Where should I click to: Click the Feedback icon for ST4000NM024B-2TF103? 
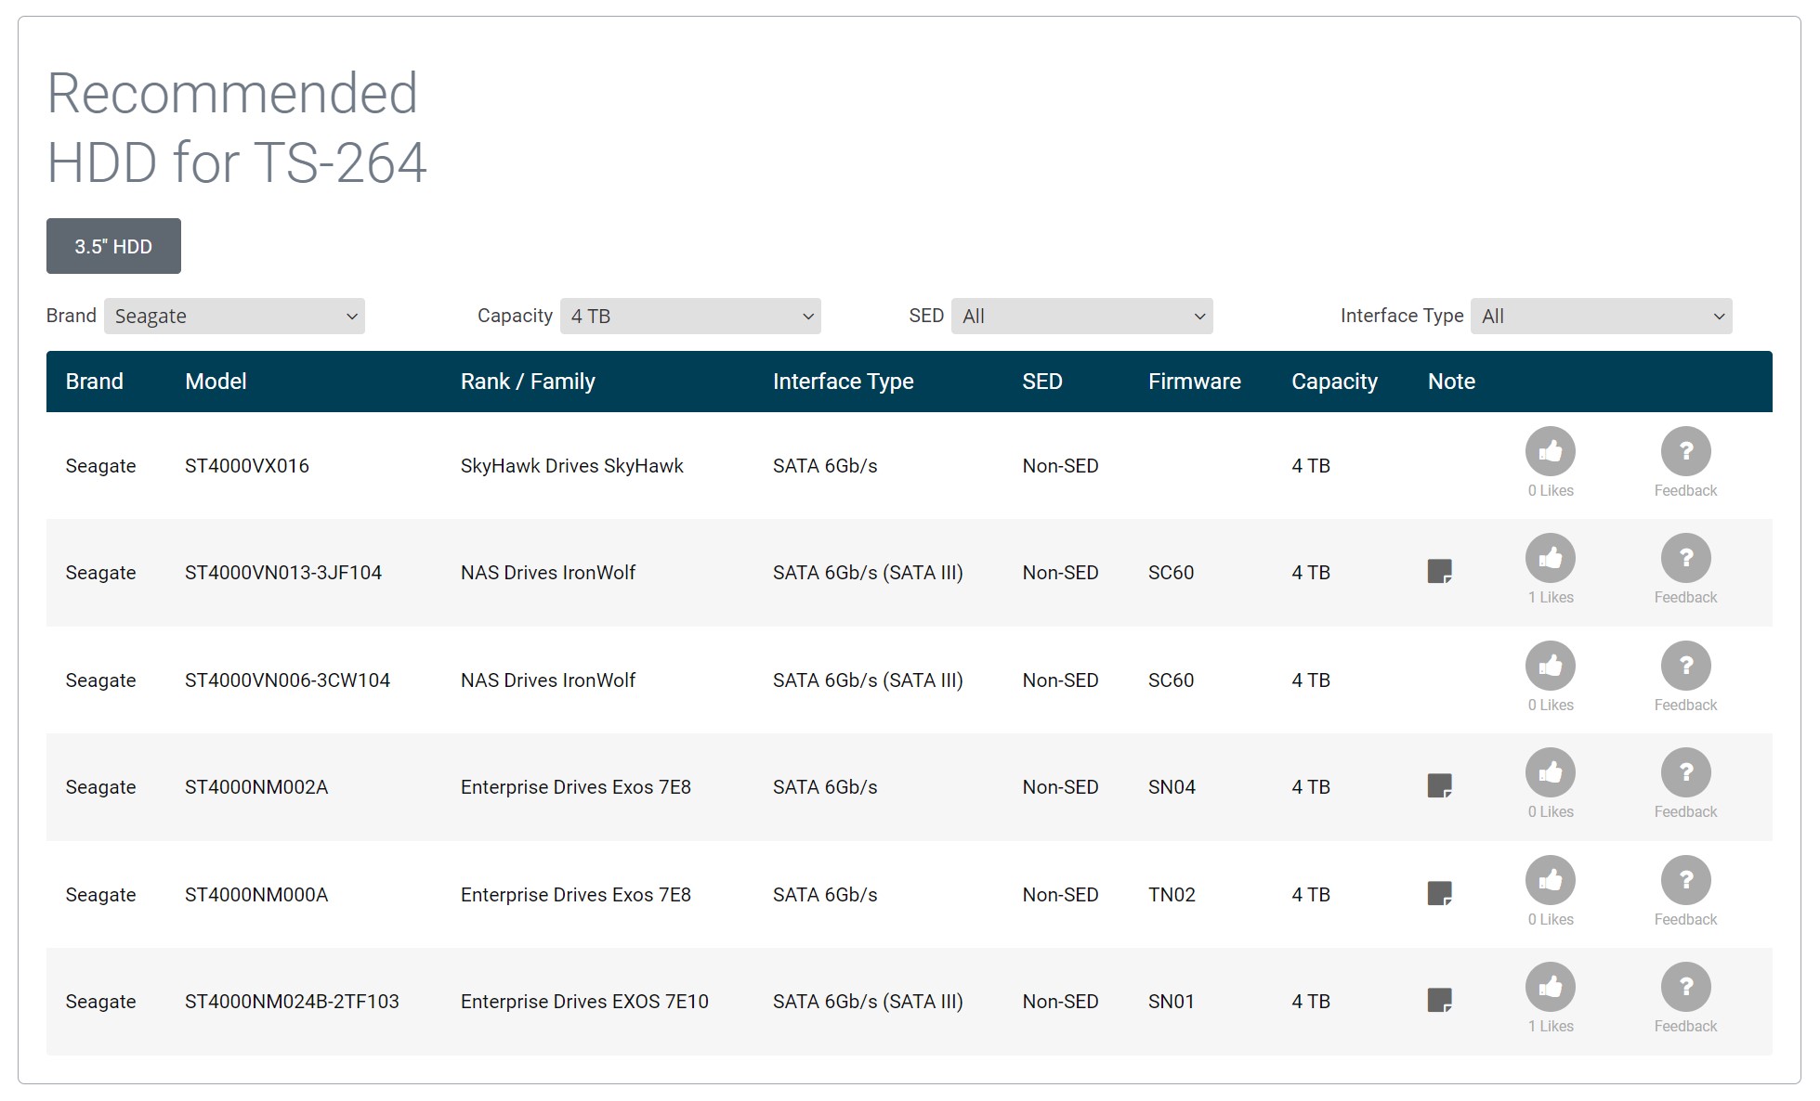1685,987
